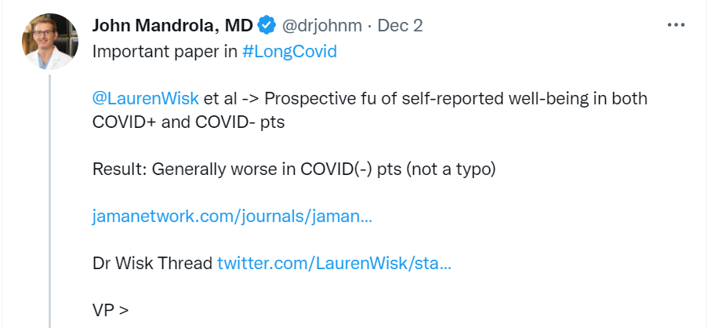
Task: Open the tweet's three-dot more options menu
Action: pyautogui.click(x=676, y=25)
